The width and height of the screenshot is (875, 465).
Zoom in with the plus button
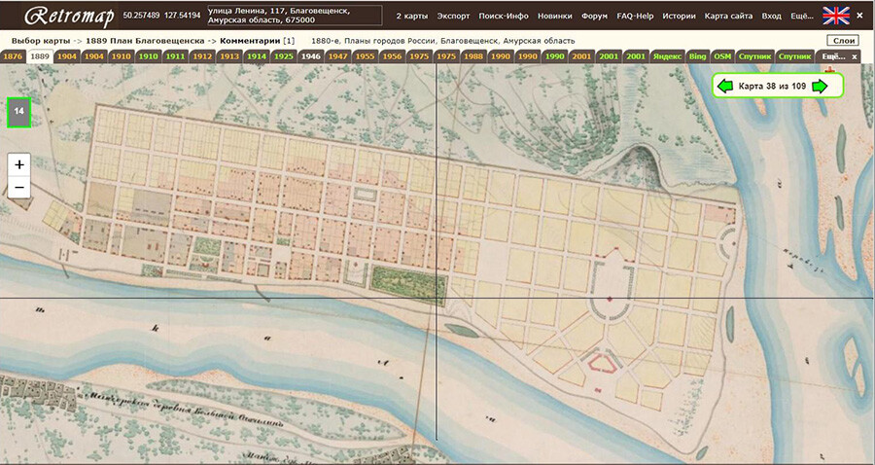19,164
